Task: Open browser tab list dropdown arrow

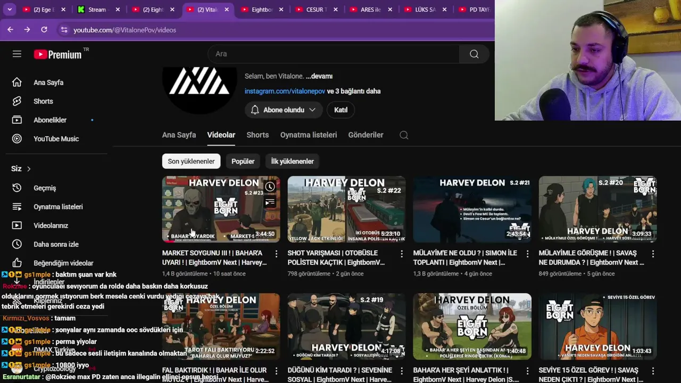Action: click(9, 10)
